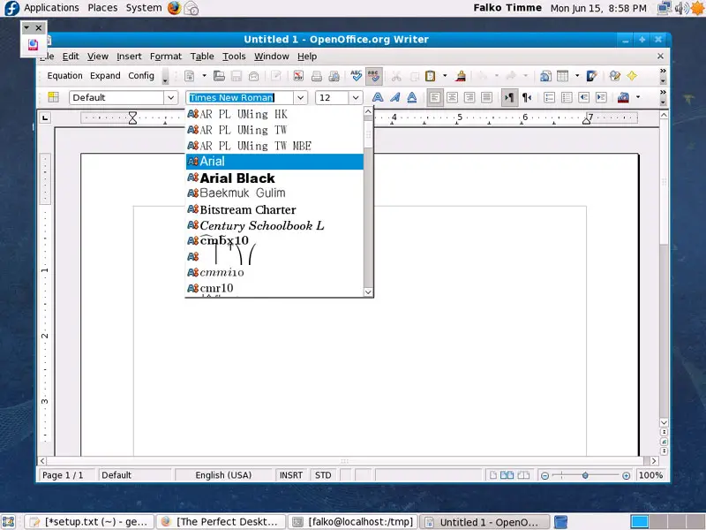This screenshot has width=706, height=530.
Task: Apply Bold with the first A icon
Action: click(378, 97)
